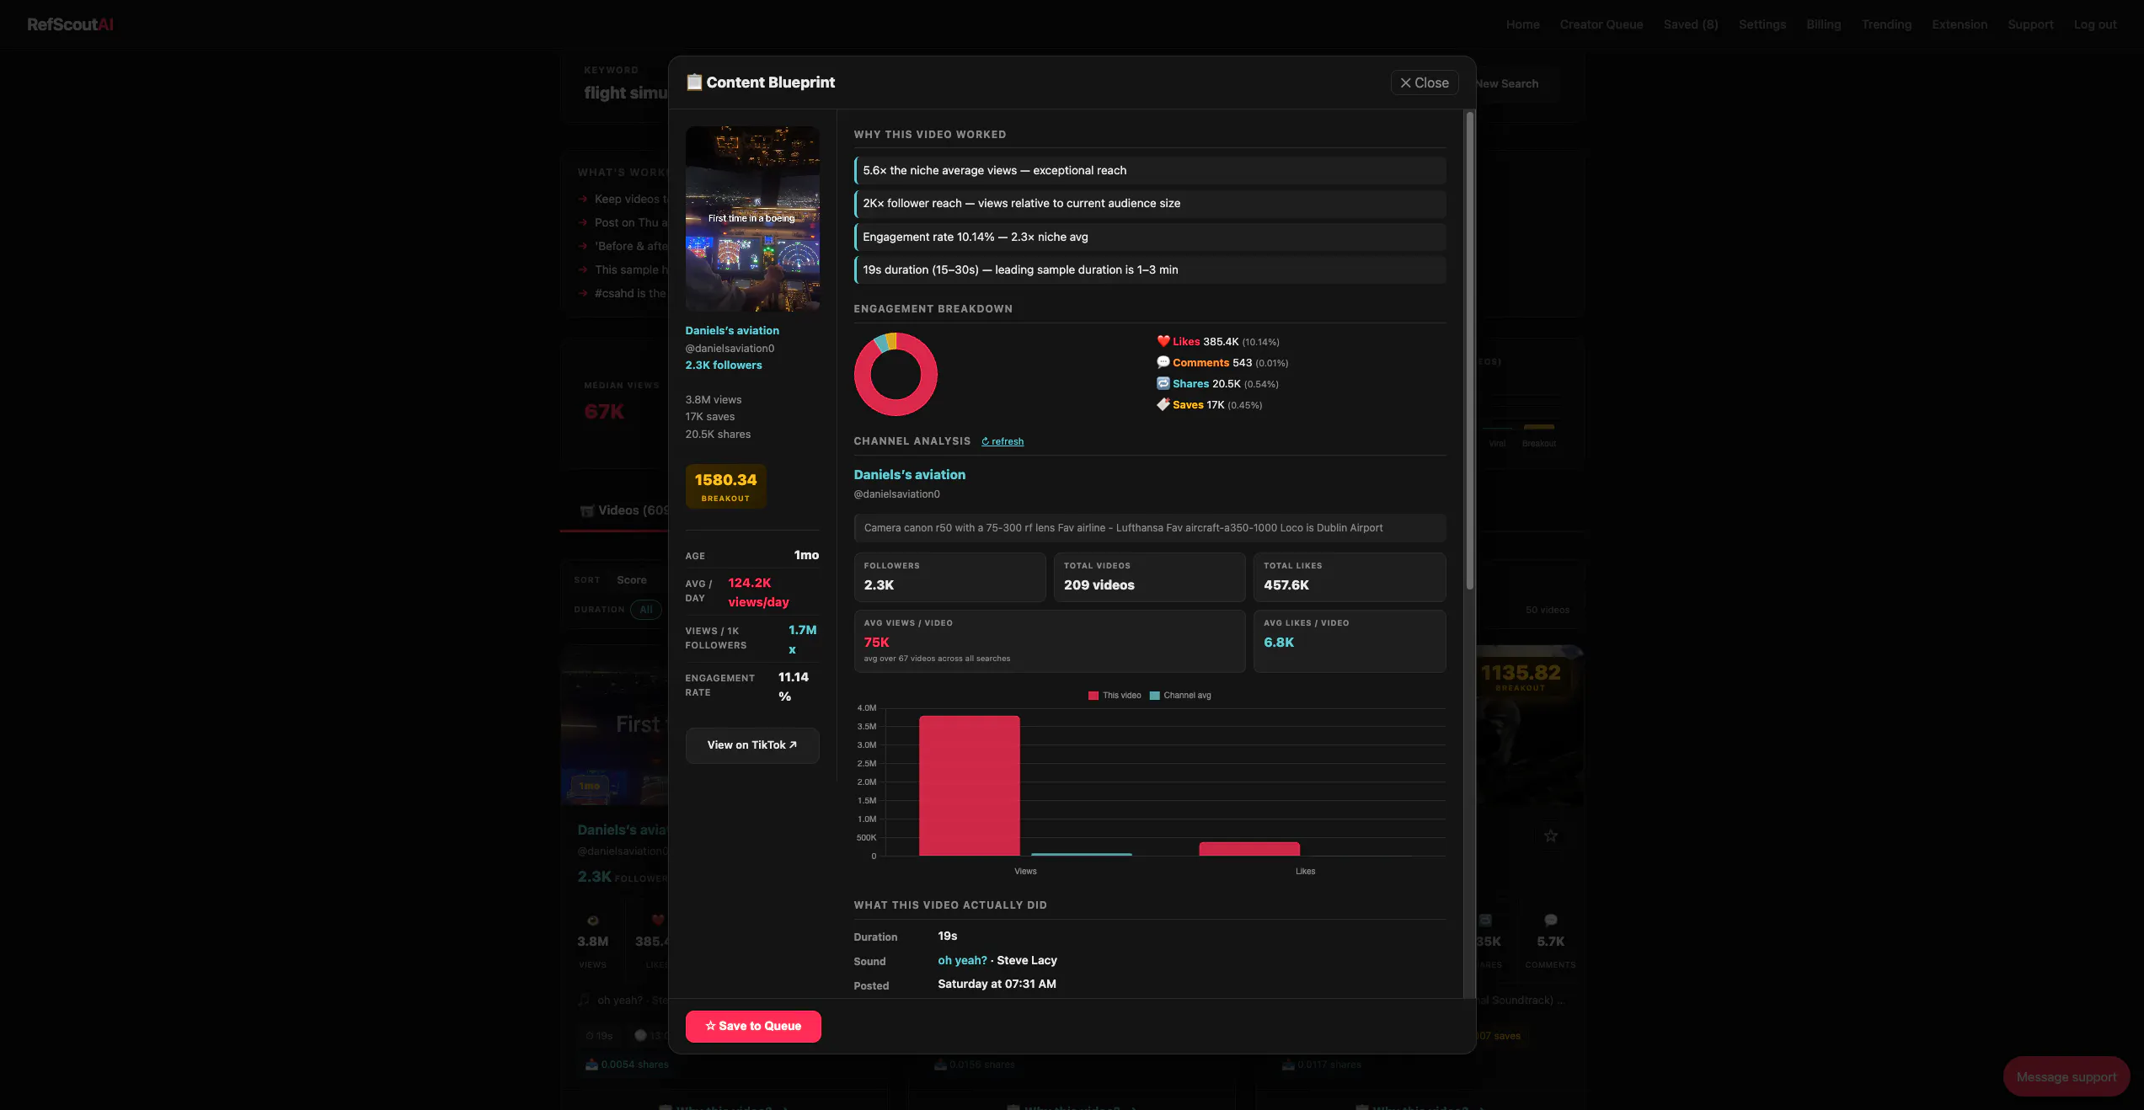
Task: Open Support in the top navigation
Action: [2030, 24]
